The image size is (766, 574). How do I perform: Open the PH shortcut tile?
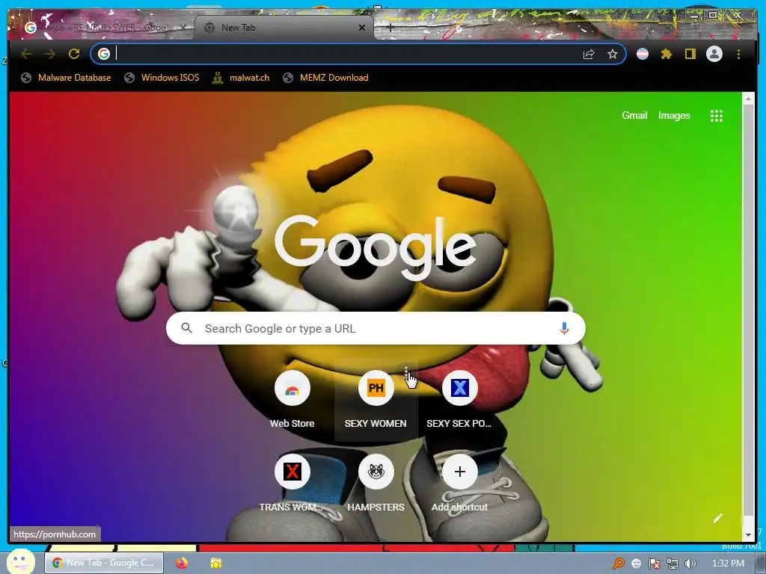pyautogui.click(x=376, y=401)
